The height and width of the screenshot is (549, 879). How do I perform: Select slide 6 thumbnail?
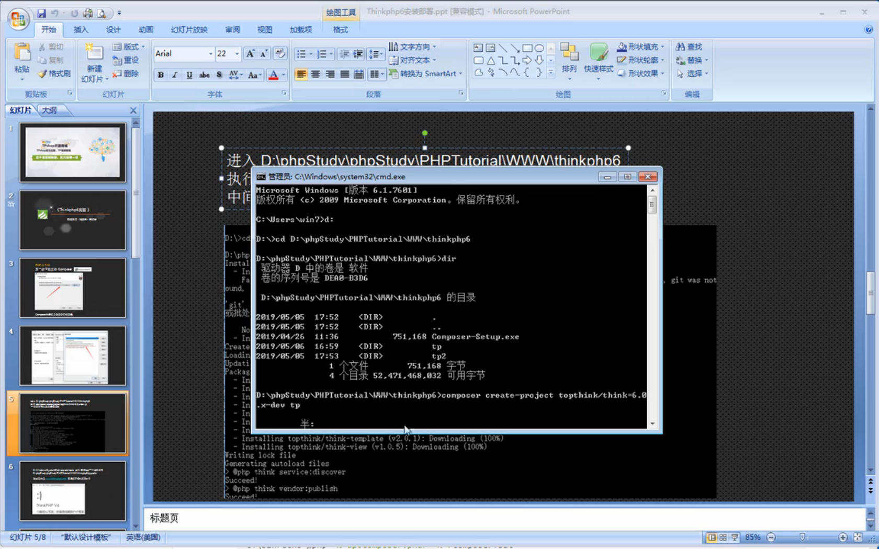tap(73, 491)
